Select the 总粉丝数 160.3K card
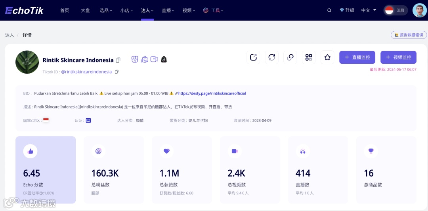This screenshot has height=211, width=428. (x=114, y=170)
